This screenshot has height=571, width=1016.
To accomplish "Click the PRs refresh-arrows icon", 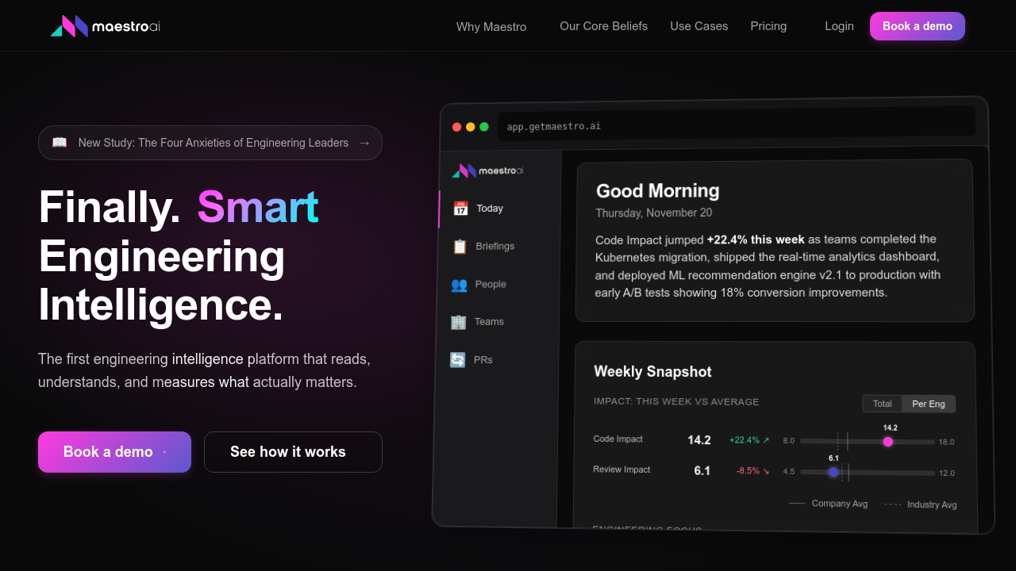I will coord(457,360).
